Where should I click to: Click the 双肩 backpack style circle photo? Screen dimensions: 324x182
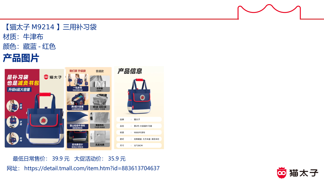click(x=12, y=106)
